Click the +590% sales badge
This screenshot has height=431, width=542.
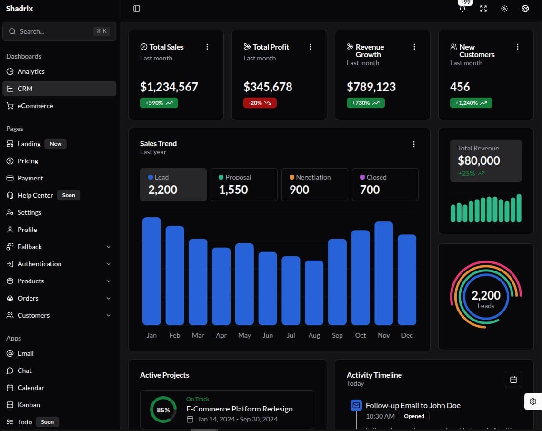(x=159, y=103)
